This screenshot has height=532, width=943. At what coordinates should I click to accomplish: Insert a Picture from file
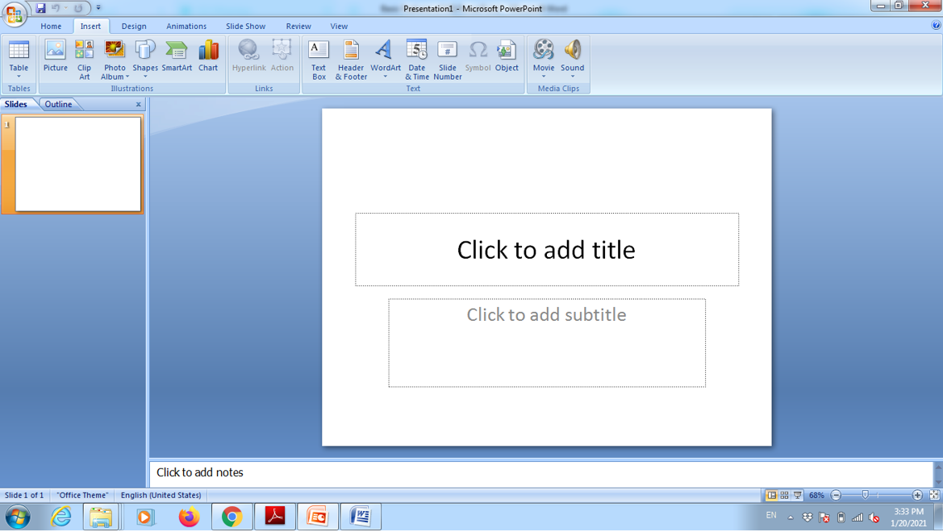[55, 57]
